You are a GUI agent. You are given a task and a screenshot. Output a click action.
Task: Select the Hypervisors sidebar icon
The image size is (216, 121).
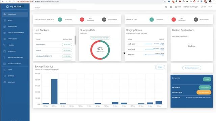click(x=4, y=27)
